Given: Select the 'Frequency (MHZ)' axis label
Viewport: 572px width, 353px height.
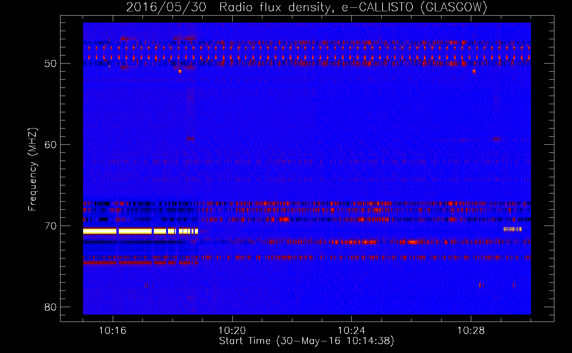Looking at the screenshot, I should pyautogui.click(x=33, y=169).
